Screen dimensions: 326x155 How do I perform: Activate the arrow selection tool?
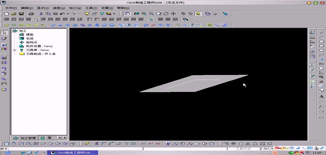tap(4, 33)
